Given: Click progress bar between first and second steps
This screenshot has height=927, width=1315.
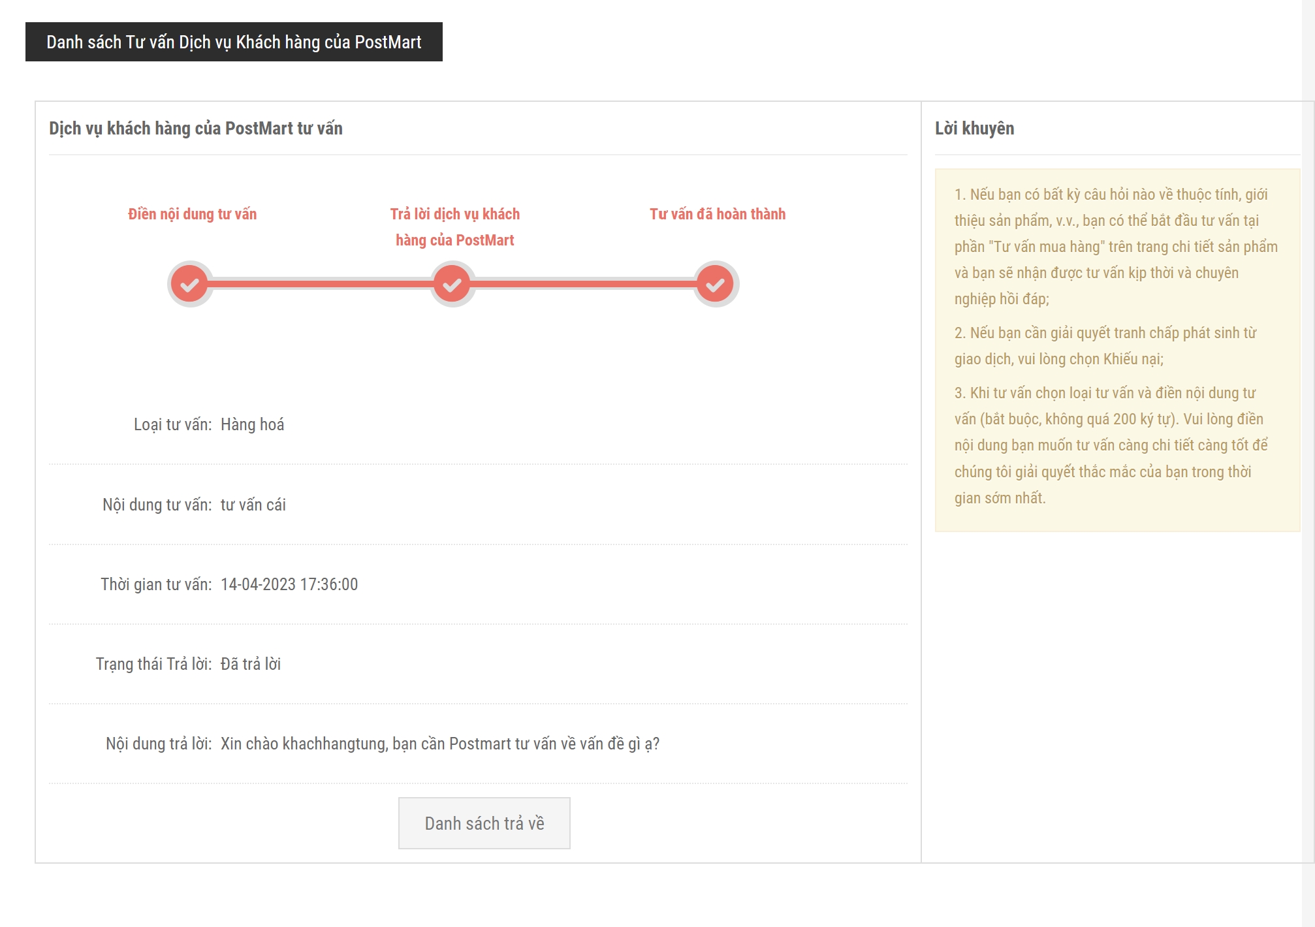Looking at the screenshot, I should pyautogui.click(x=320, y=283).
